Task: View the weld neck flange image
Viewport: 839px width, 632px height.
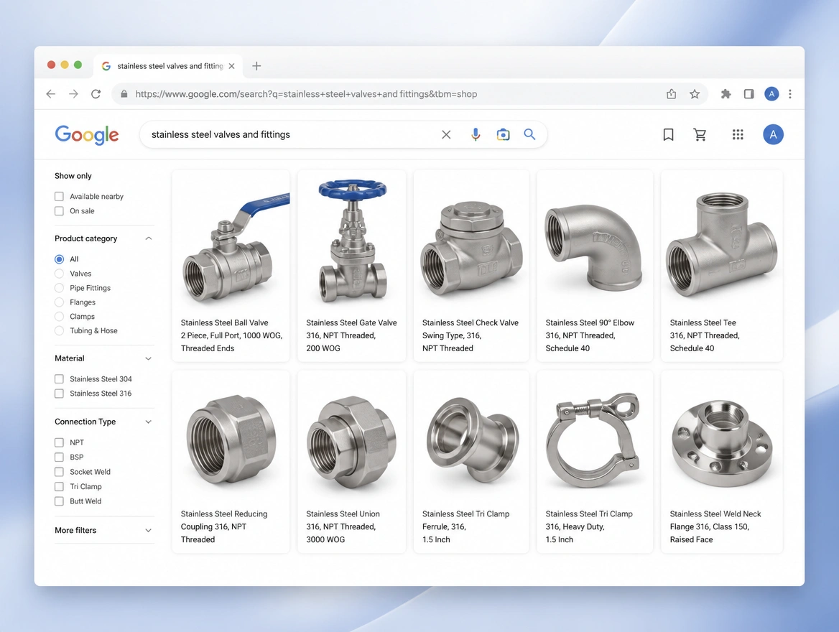Action: tap(722, 445)
